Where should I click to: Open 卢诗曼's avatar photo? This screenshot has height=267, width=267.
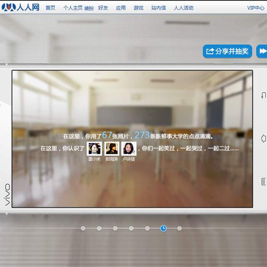pyautogui.click(x=129, y=149)
